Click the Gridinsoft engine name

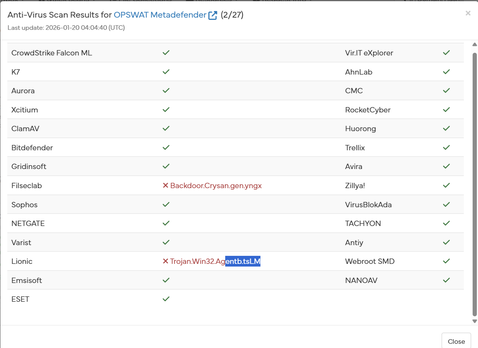click(29, 167)
